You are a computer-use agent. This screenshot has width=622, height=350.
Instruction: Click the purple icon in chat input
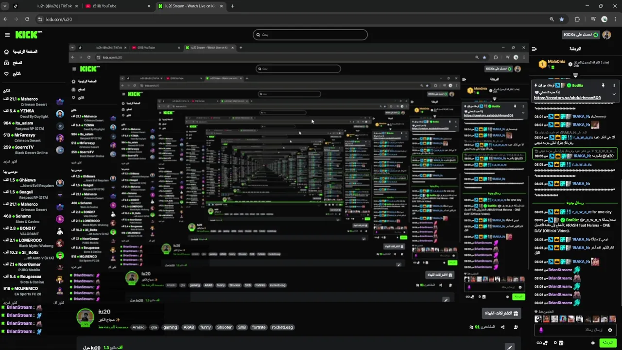pyautogui.click(x=541, y=330)
